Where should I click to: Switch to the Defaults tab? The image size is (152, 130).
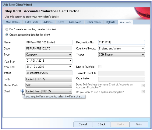[x=110, y=22]
